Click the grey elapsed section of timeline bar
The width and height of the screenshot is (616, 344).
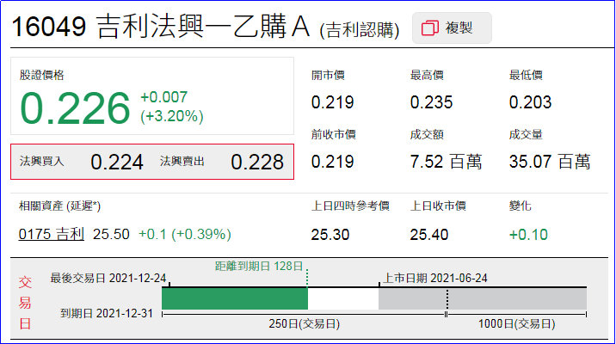[x=483, y=298]
